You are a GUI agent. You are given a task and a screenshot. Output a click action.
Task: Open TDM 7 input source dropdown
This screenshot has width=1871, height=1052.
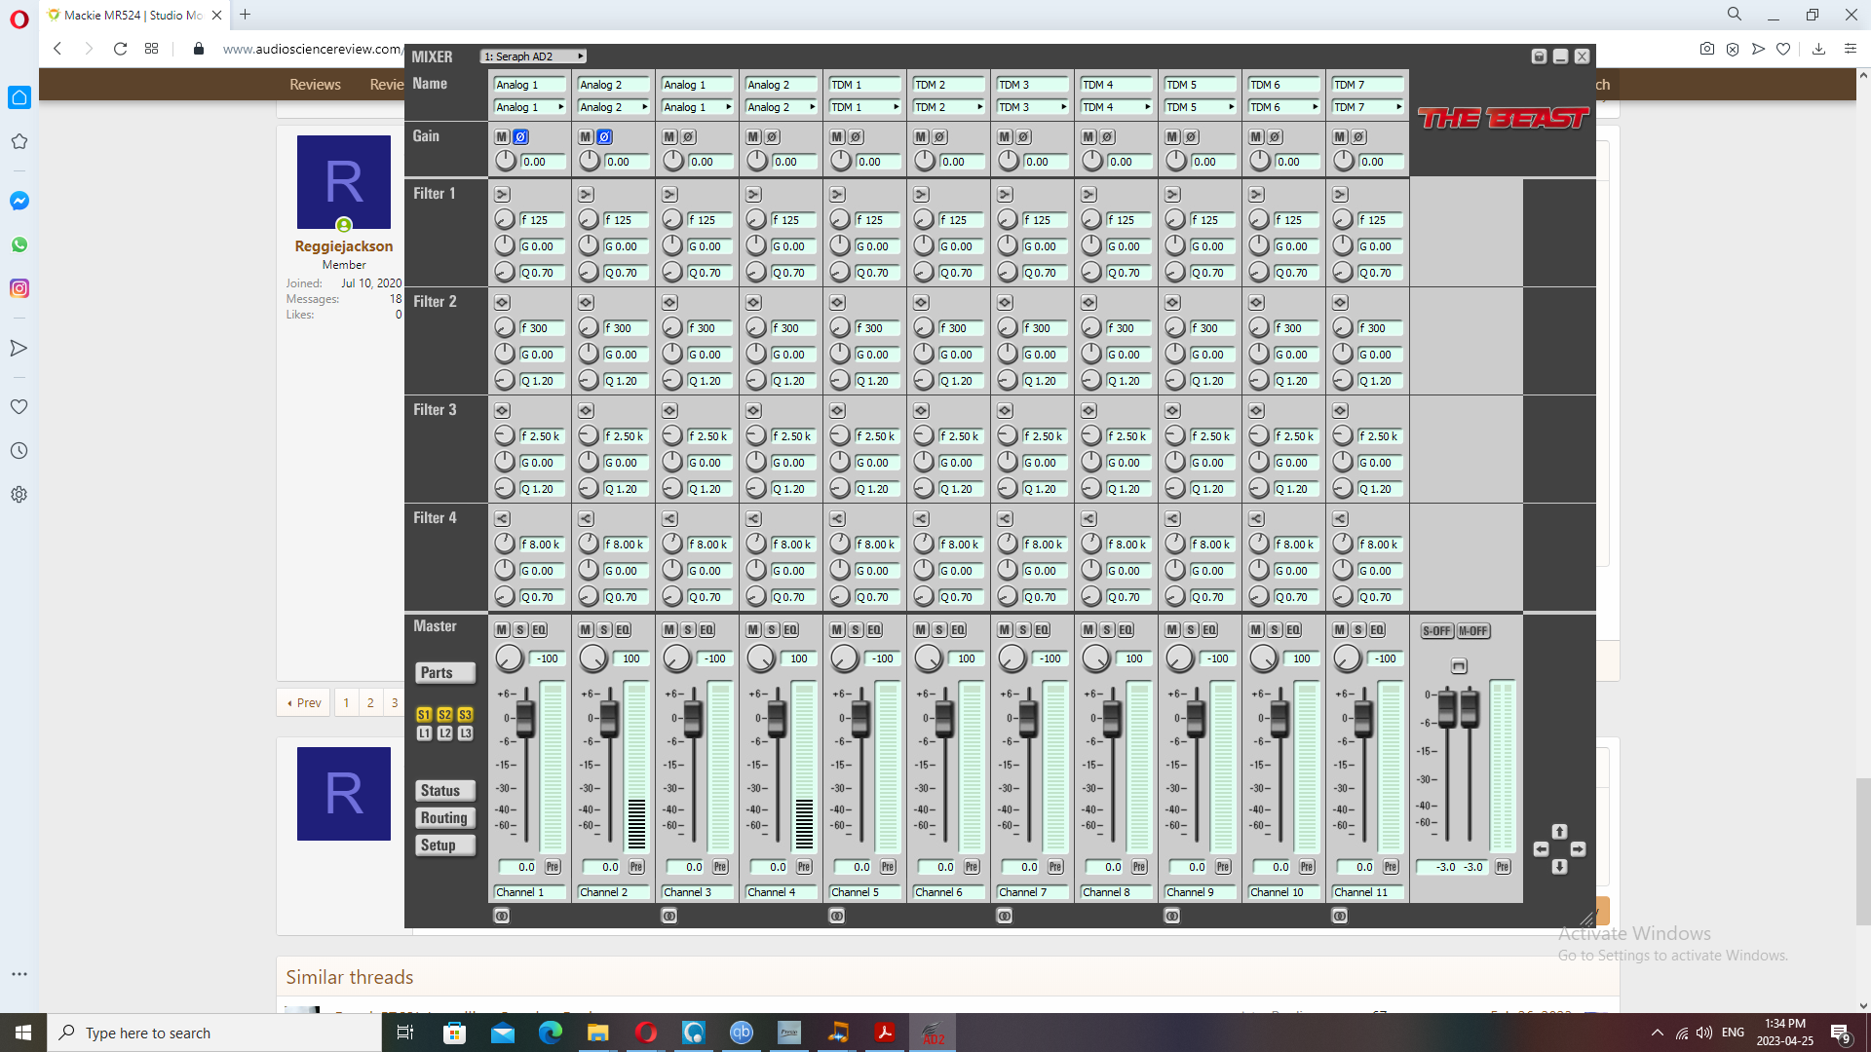(1367, 107)
